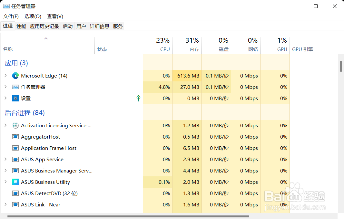Screen dimensions: 344x219
Task: Click the sort arrow above 名称 column
Action: pos(46,38)
